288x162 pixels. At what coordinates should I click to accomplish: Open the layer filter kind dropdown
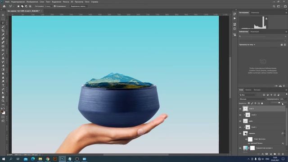[x=247, y=95]
